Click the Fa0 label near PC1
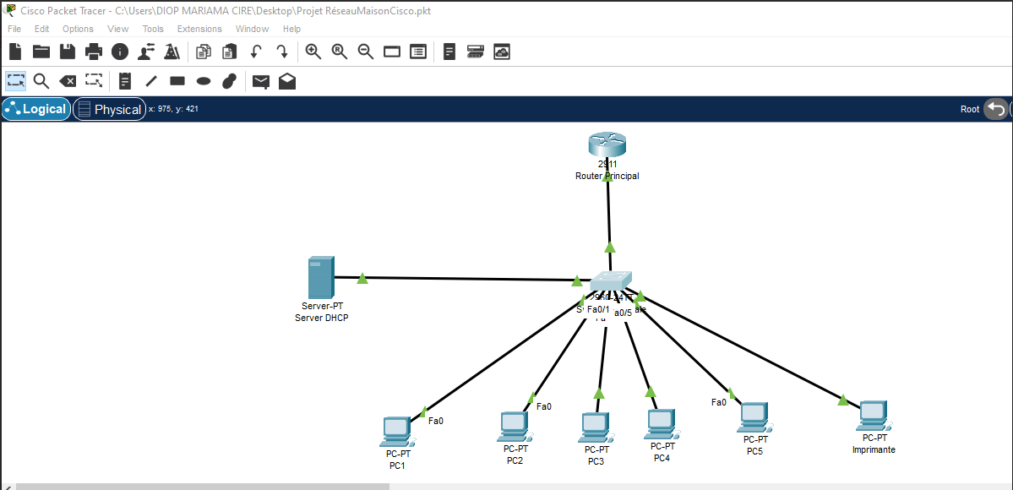Image resolution: width=1013 pixels, height=490 pixels. click(x=436, y=421)
